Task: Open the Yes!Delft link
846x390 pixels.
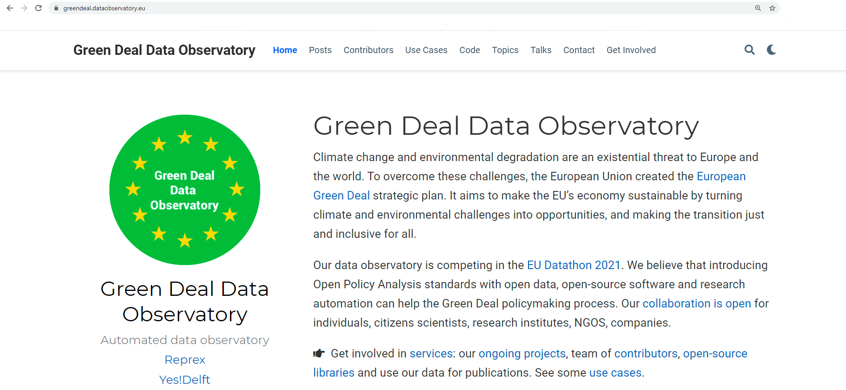Action: tap(184, 379)
